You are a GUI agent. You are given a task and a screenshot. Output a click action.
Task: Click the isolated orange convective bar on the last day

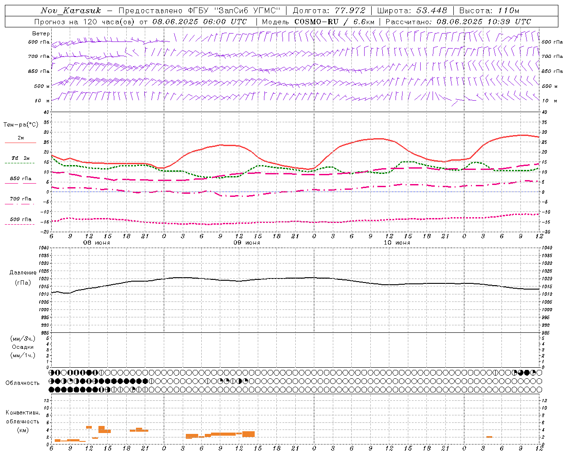pos(489,437)
